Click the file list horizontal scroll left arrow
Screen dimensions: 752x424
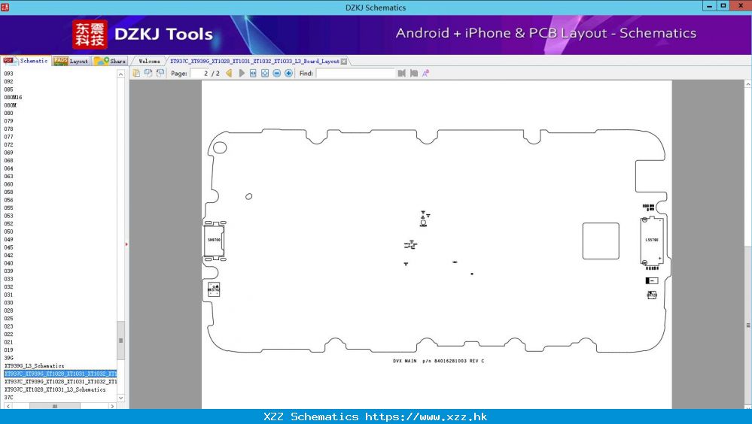[8, 406]
